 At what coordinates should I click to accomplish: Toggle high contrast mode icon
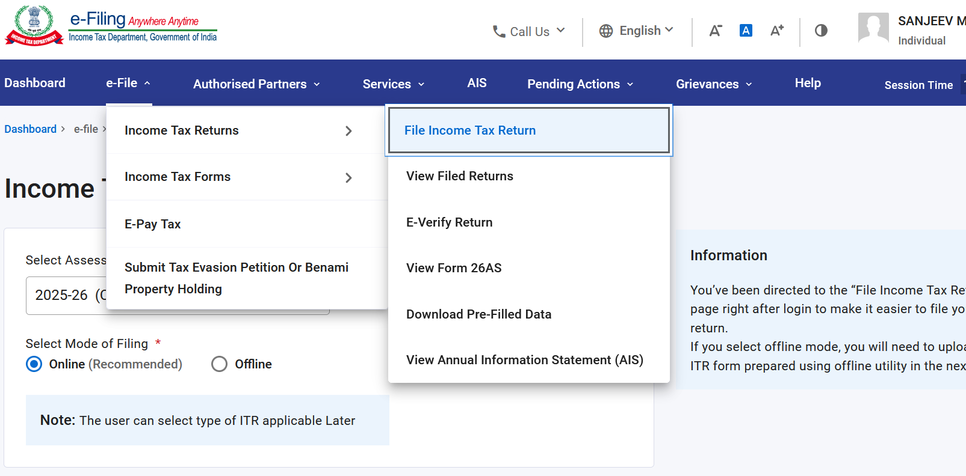point(821,30)
